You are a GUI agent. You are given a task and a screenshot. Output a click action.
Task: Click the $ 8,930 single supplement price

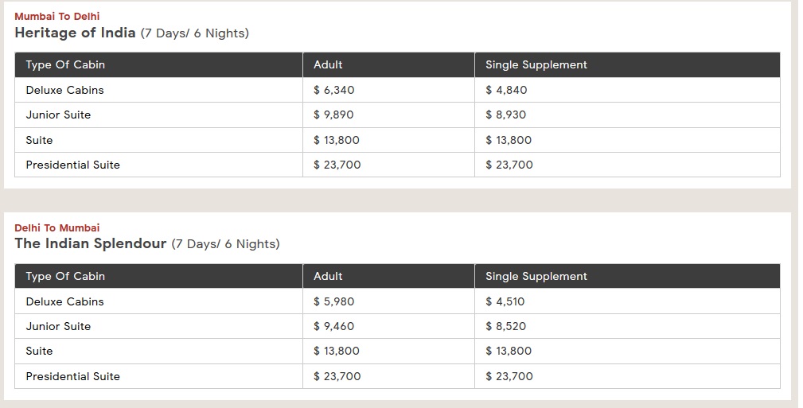click(x=505, y=115)
